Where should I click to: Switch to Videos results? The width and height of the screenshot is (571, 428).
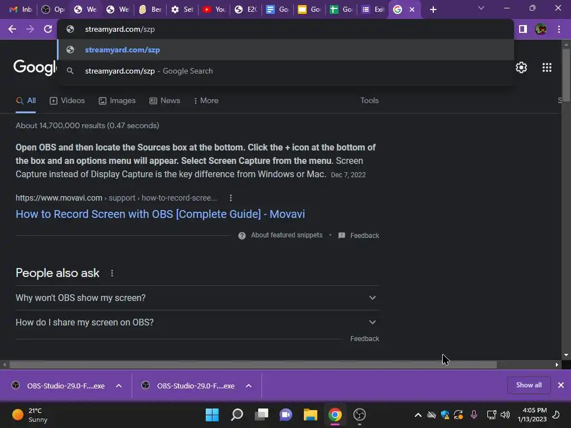coord(67,101)
